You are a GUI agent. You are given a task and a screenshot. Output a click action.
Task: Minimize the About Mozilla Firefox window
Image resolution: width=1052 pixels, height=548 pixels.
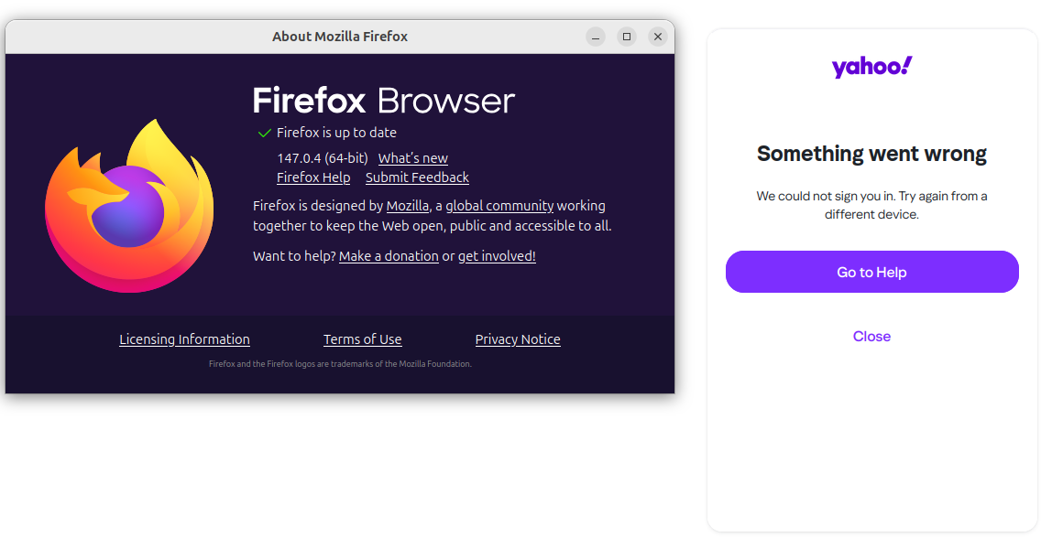point(596,37)
